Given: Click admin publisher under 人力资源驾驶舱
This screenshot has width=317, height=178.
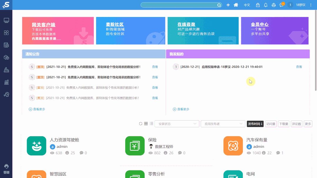Looking at the screenshot, I should tap(62, 147).
